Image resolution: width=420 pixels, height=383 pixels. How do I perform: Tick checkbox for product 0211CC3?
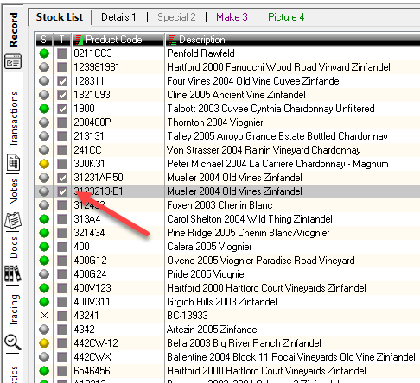(62, 53)
